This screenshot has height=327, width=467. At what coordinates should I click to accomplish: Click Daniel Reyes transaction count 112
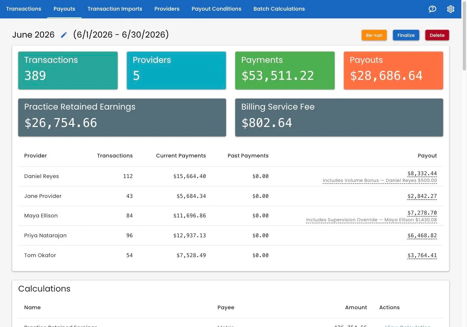pyautogui.click(x=128, y=176)
